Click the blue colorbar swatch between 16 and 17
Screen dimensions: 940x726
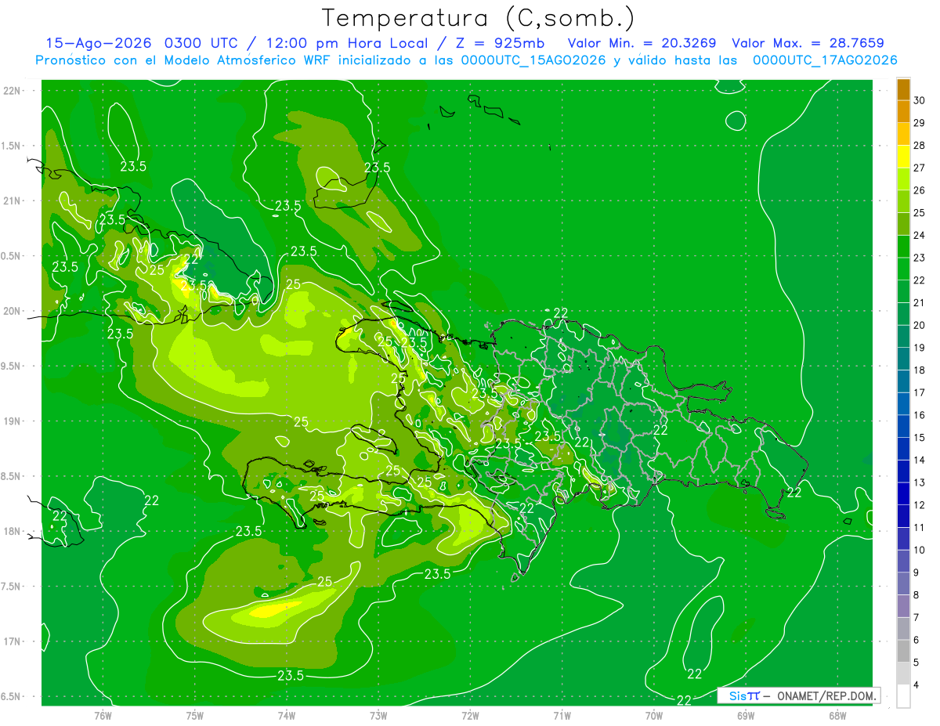903,404
